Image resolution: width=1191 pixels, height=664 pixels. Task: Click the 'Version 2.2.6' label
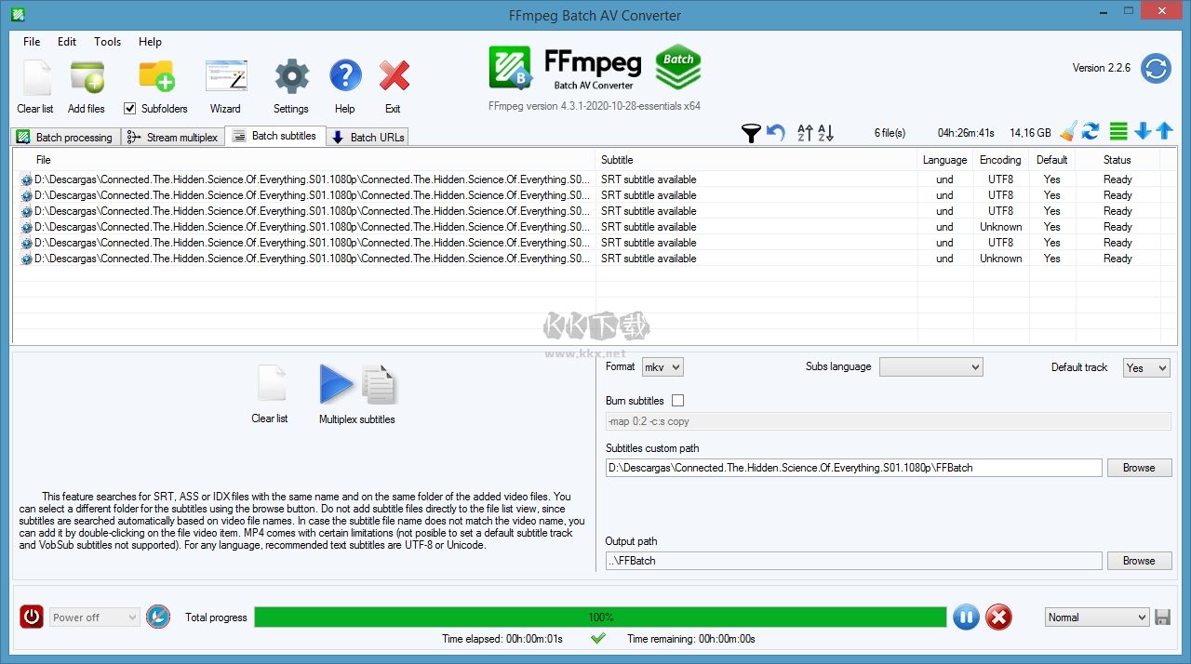click(x=1102, y=68)
